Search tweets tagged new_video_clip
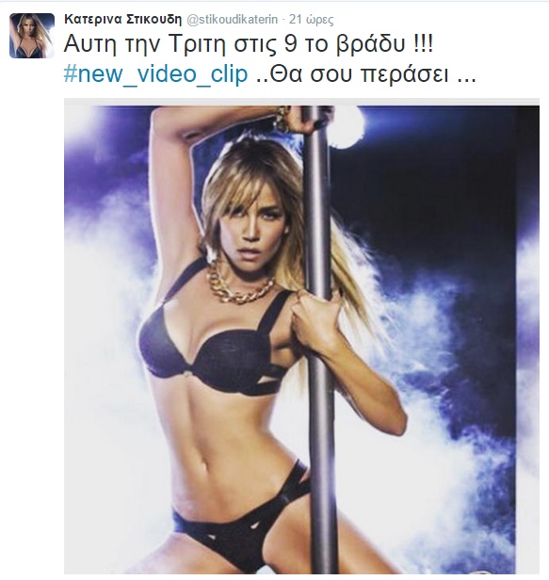Screen dimensions: 549x580 tap(155, 75)
